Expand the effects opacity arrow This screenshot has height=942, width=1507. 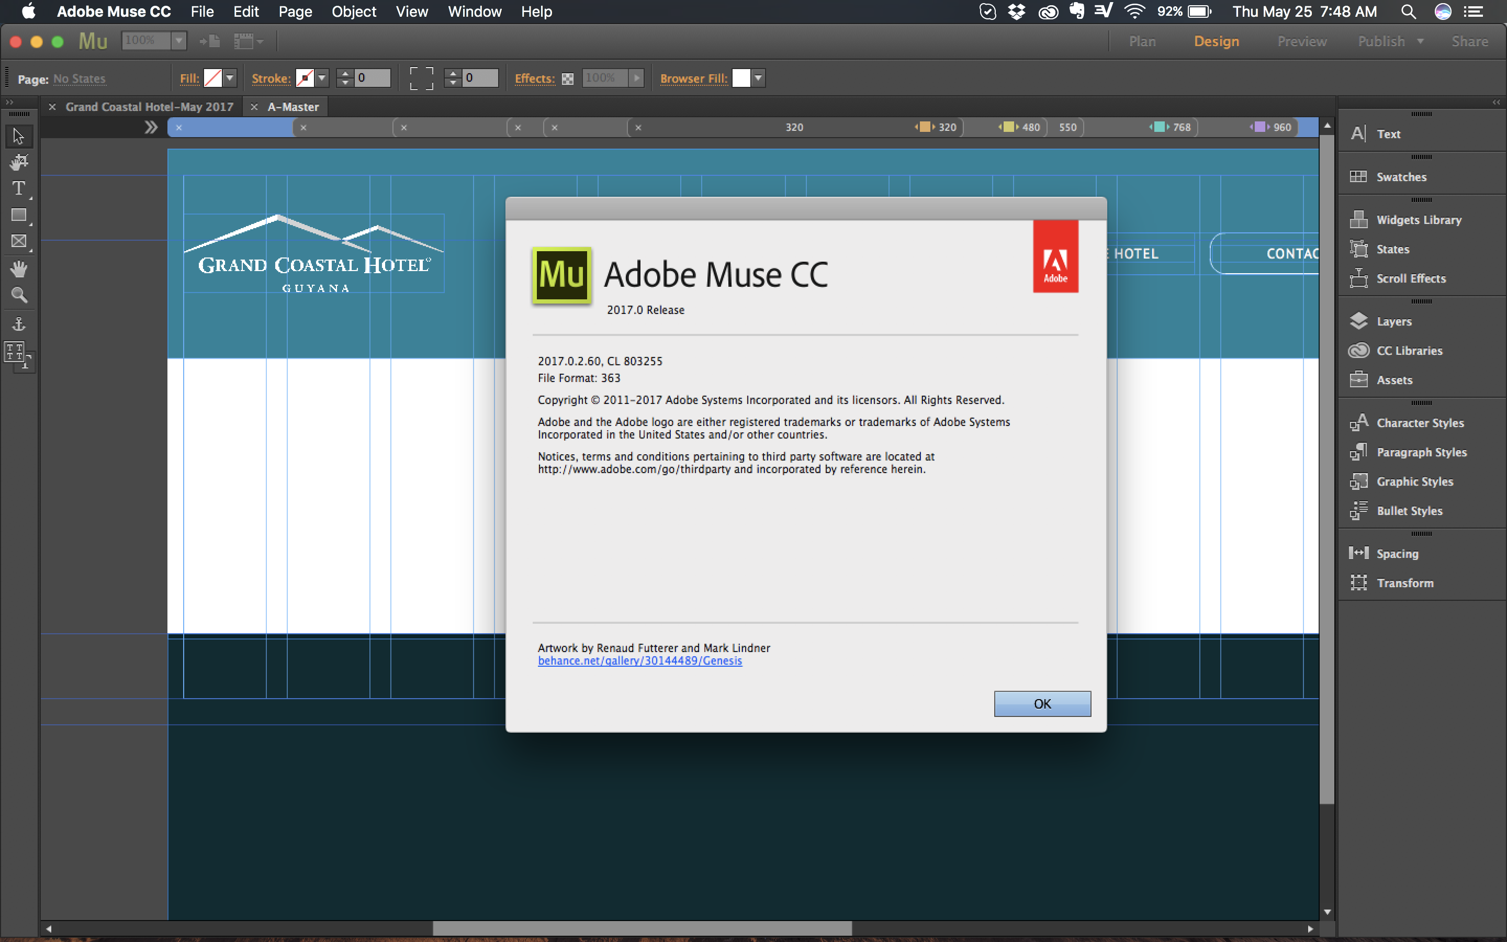tap(636, 78)
